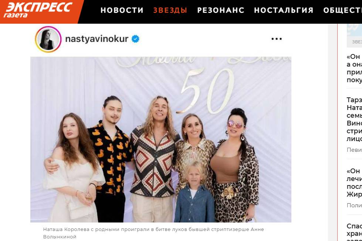Open sidebar article starting with «Он а она
The height and width of the screenshot is (241, 362).
[354, 68]
